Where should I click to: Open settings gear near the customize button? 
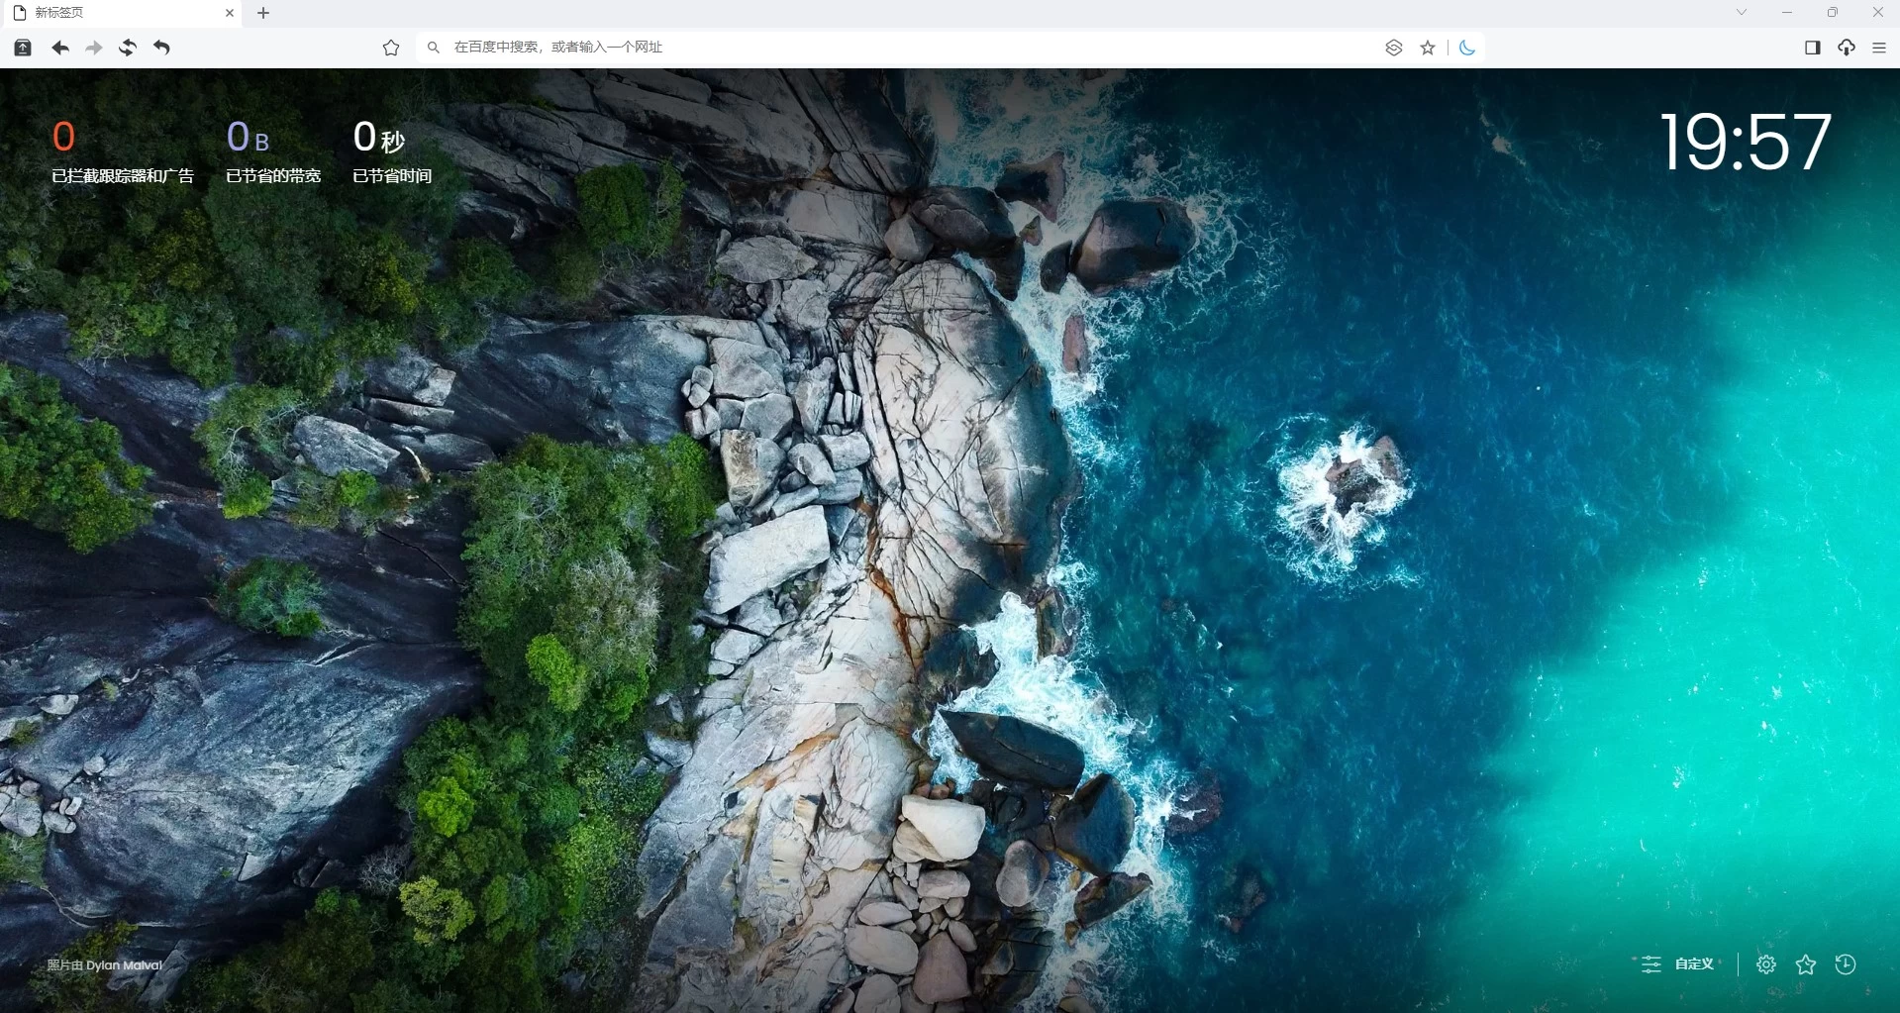(1766, 963)
